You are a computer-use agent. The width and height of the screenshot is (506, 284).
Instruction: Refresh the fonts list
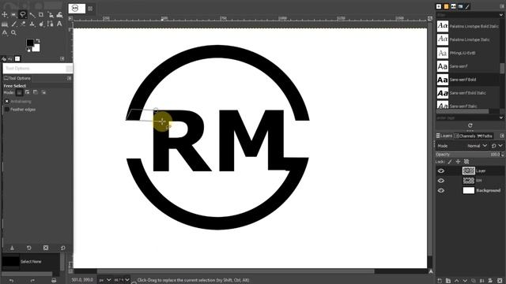click(x=470, y=125)
